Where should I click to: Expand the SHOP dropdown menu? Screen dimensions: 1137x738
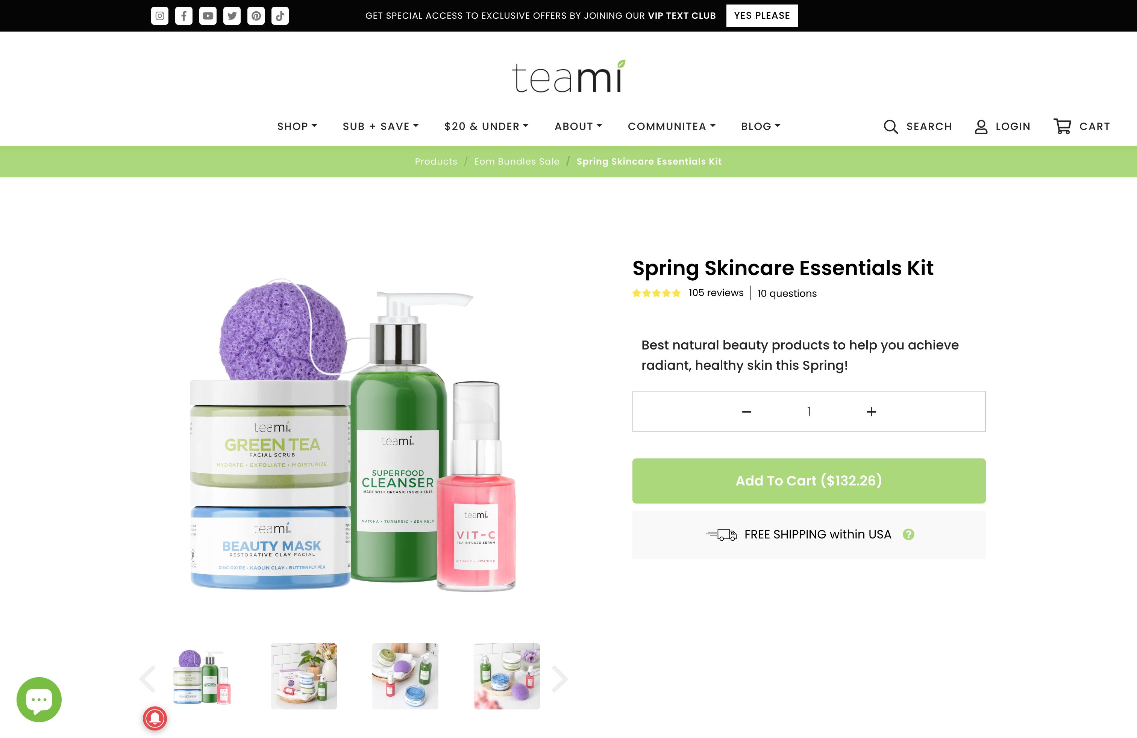point(297,127)
